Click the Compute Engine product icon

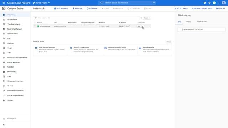4,9
